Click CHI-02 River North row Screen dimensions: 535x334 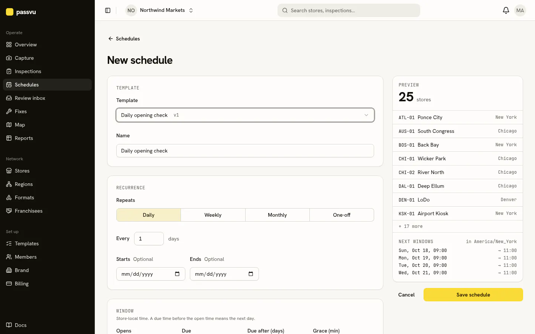pos(458,172)
